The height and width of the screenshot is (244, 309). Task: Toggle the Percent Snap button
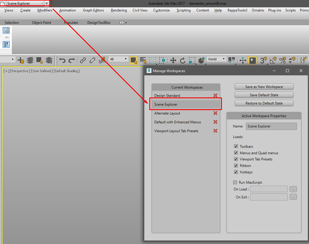click(x=282, y=60)
